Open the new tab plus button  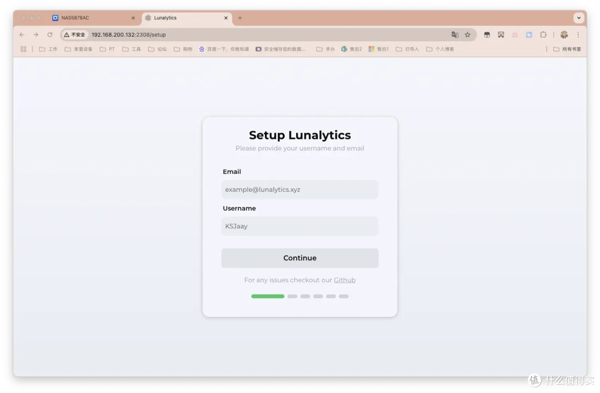240,18
